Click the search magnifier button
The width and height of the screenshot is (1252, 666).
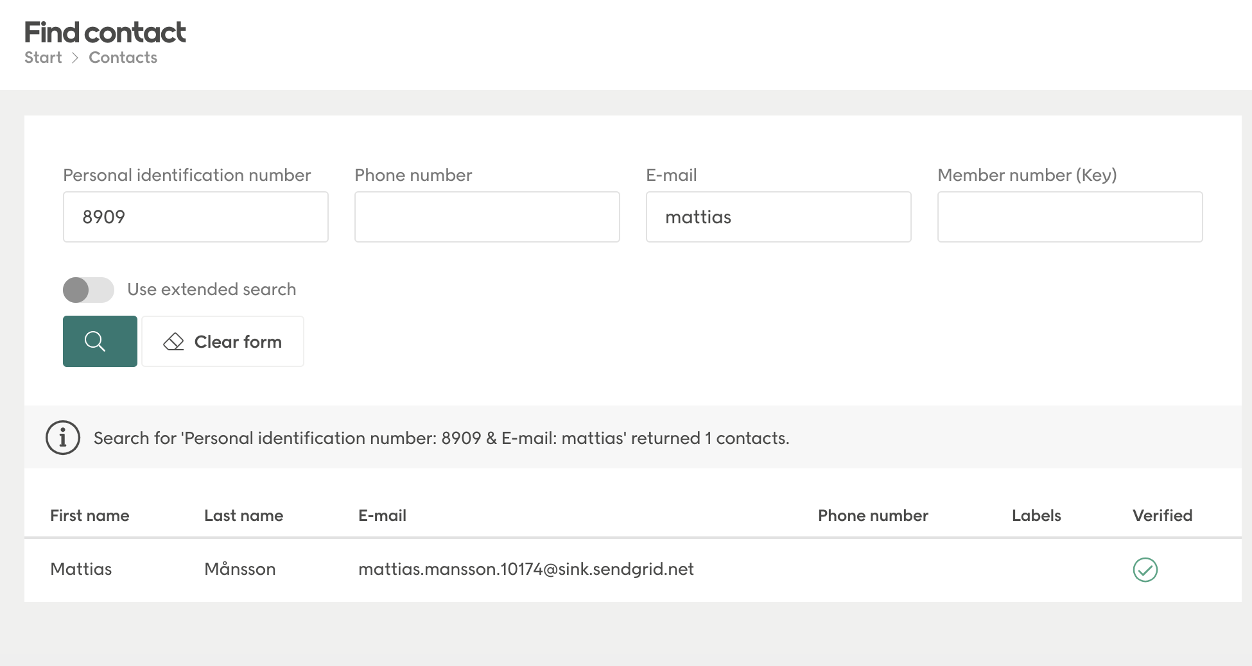100,341
